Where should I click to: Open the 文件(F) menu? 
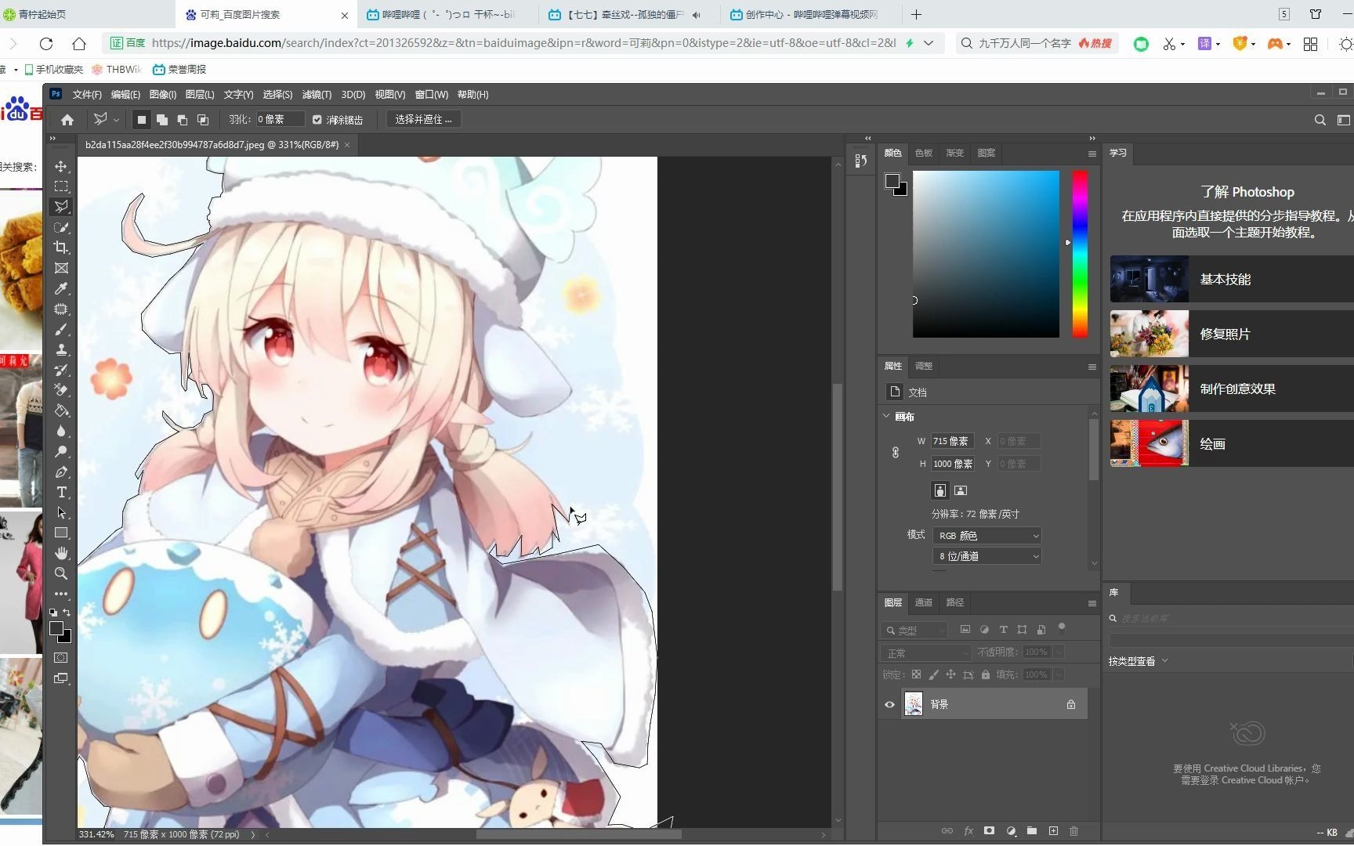tap(87, 94)
